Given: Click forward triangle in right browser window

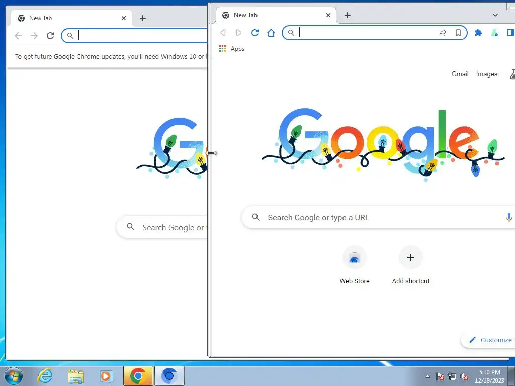Looking at the screenshot, I should [239, 33].
